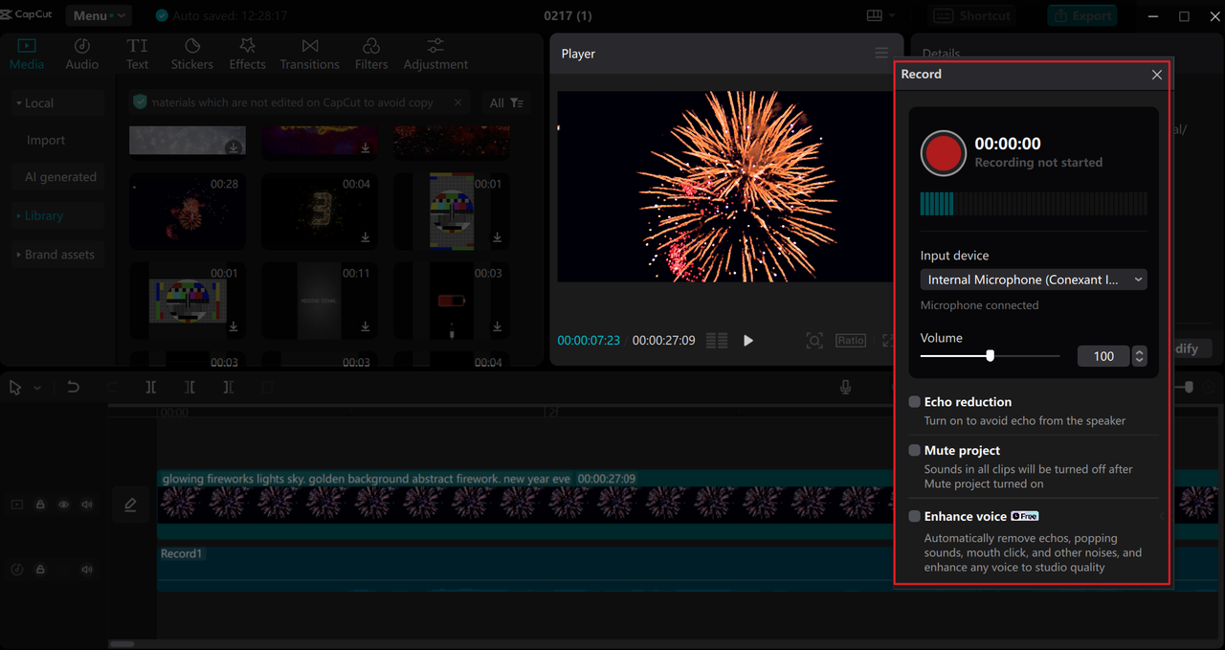Open the Adjustment tab

435,55
